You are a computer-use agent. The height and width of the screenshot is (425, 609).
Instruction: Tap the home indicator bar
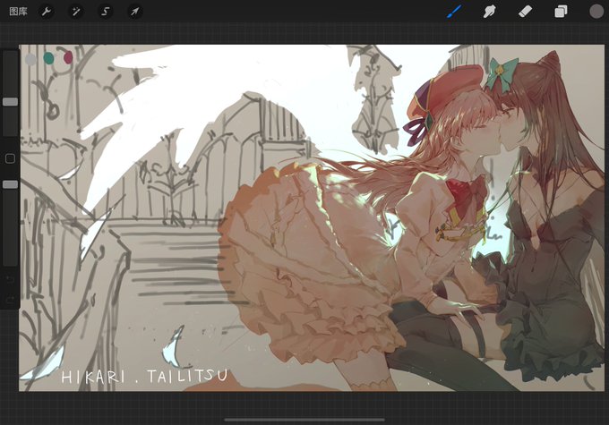point(304,420)
